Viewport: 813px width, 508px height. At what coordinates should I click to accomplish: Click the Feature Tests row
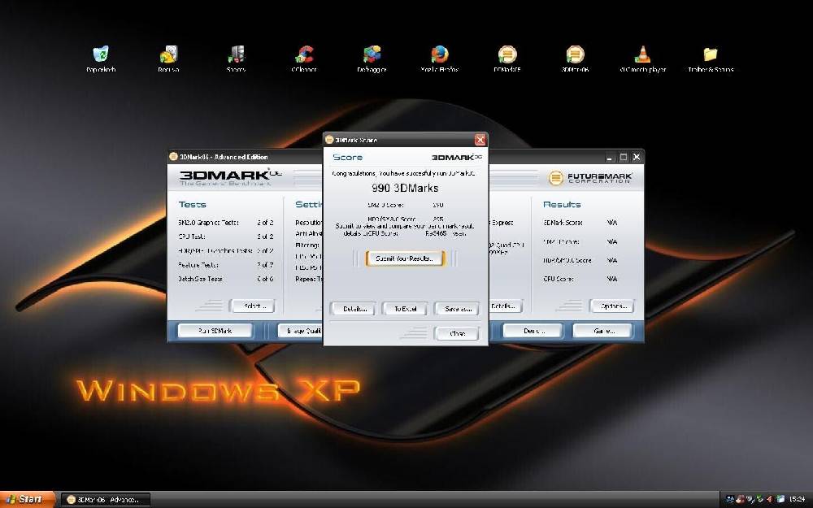(x=225, y=265)
